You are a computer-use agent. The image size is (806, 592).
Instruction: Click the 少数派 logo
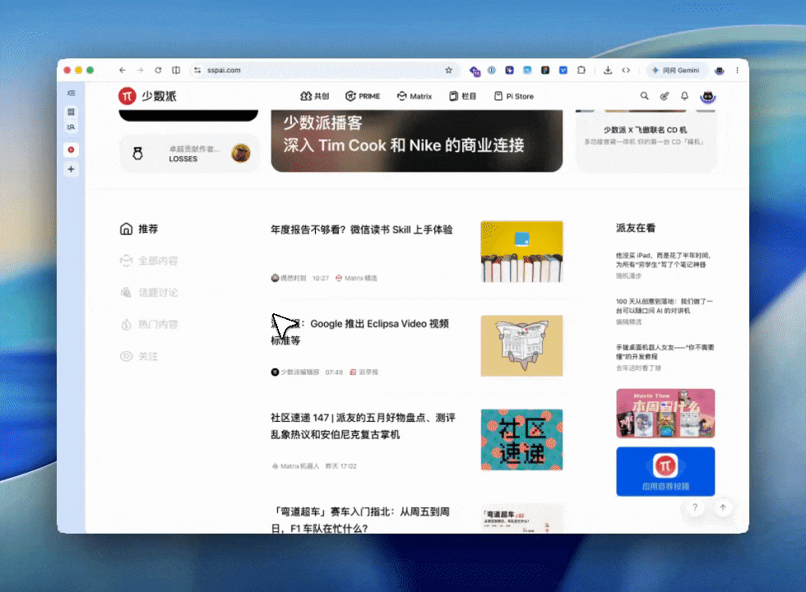point(147,96)
